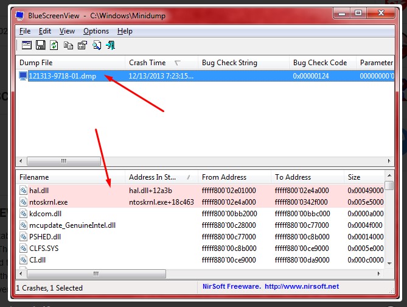Select the 121313-9718-01.dmp dump file

[x=63, y=76]
